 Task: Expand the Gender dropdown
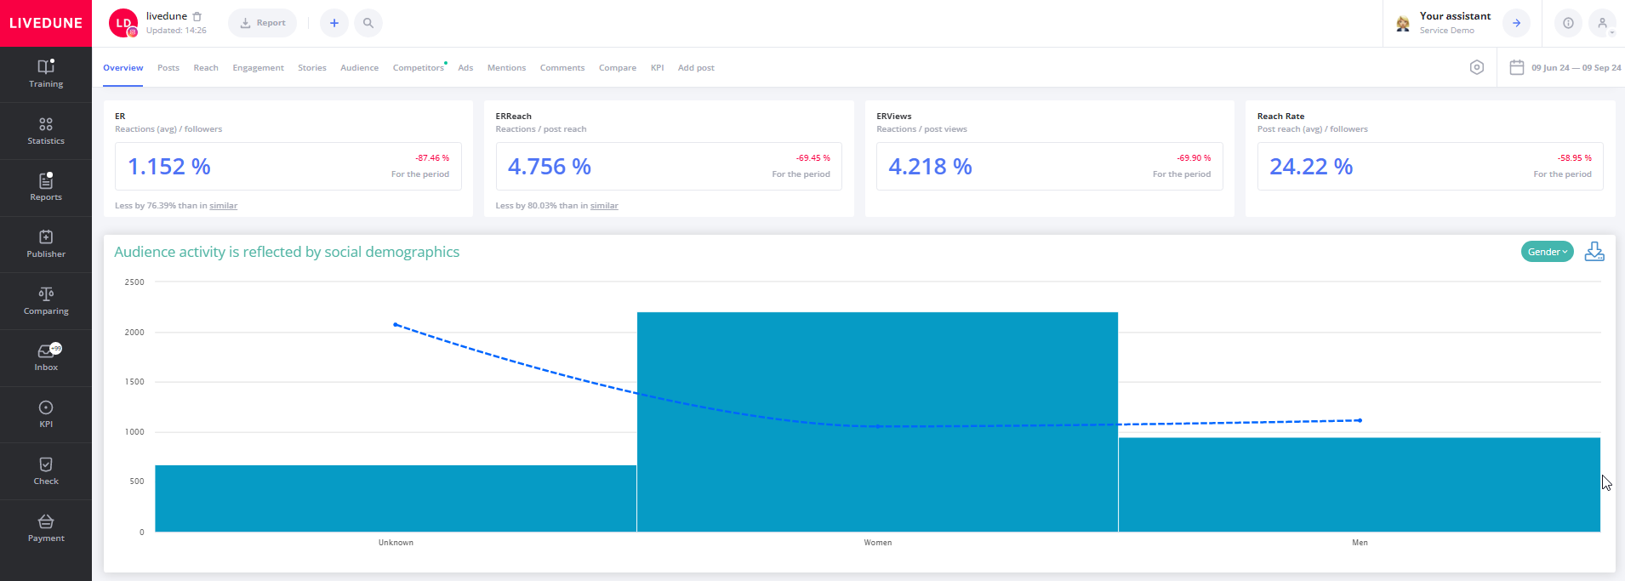[x=1547, y=252]
